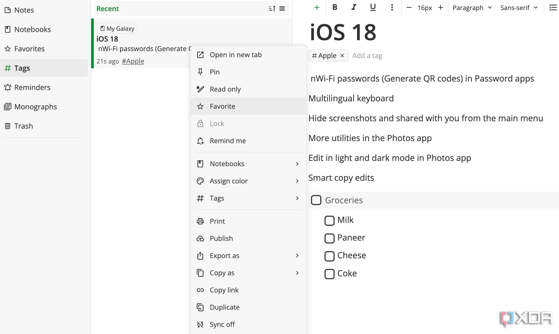The image size is (559, 334).
Task: Choose Duplicate in the menu
Action: pyautogui.click(x=249, y=307)
